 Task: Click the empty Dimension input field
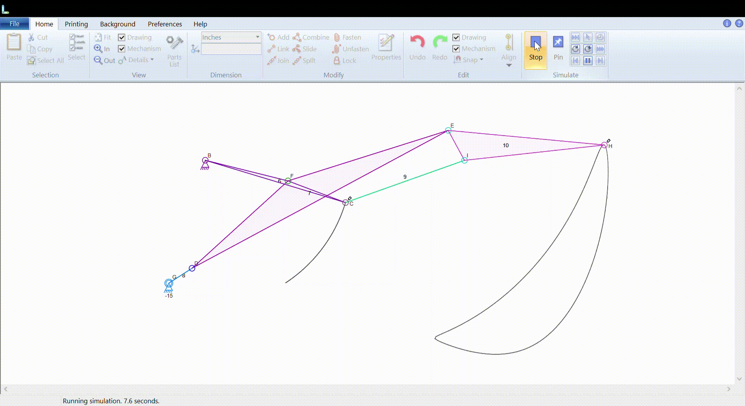pyautogui.click(x=231, y=49)
